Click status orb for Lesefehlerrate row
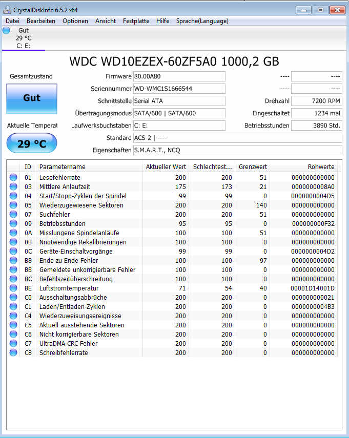The width and height of the screenshot is (349, 438). (x=13, y=177)
